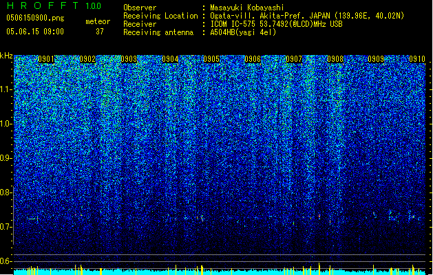
Task: Click the 1.0 kHz axis label
Action: coord(5,124)
